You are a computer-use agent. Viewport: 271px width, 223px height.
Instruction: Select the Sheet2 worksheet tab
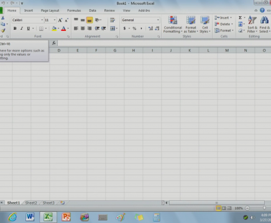click(31, 203)
